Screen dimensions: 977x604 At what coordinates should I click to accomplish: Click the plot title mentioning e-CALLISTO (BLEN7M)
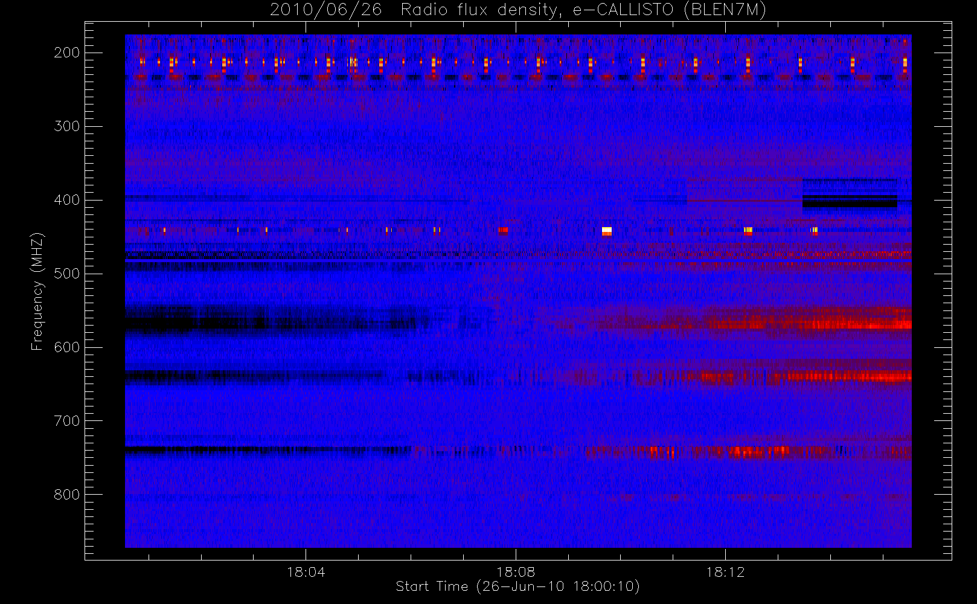click(517, 10)
